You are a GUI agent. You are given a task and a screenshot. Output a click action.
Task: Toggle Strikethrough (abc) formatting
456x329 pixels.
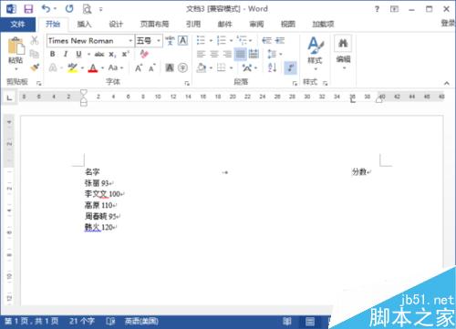99,55
